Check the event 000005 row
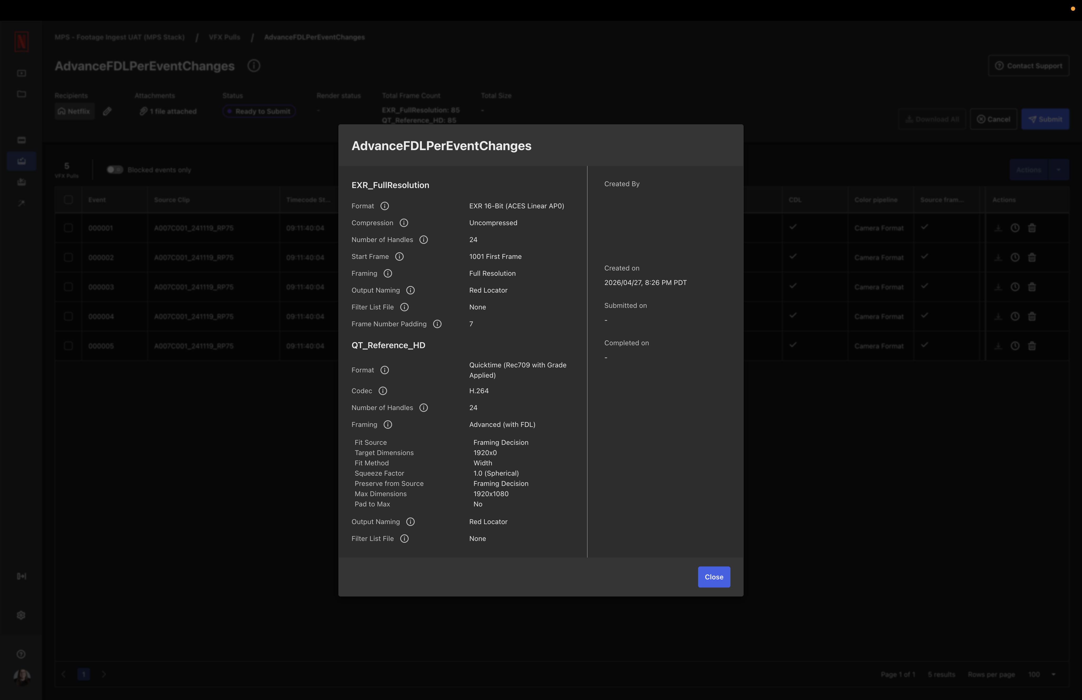The width and height of the screenshot is (1082, 700). point(69,346)
